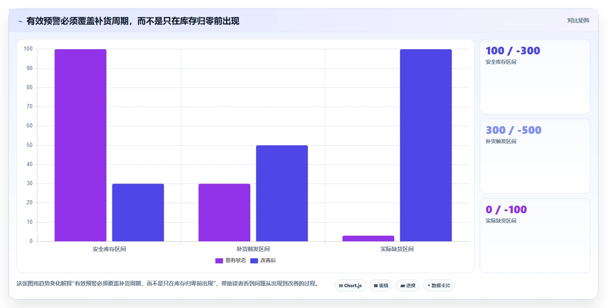The height and width of the screenshot is (308, 607).
Task: Click short purple bar for 实际缺货区间
Action: coord(368,238)
